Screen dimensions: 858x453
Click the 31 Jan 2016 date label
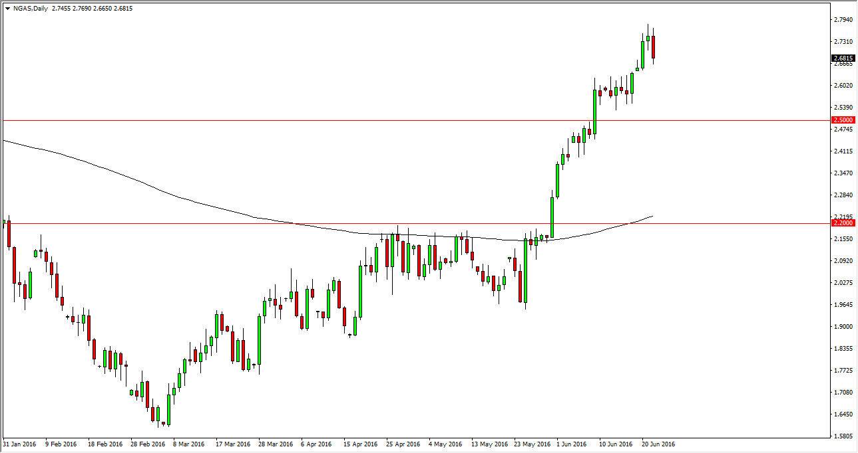pyautogui.click(x=19, y=444)
